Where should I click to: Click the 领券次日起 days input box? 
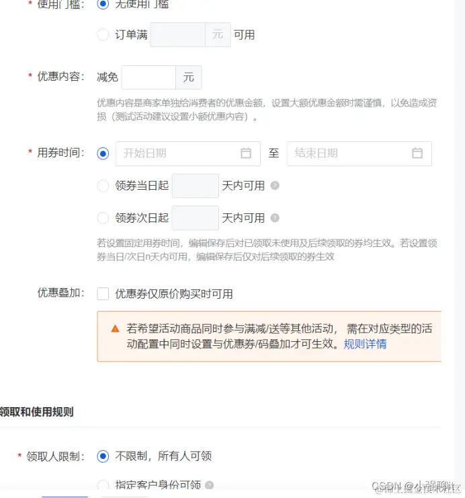coord(195,218)
